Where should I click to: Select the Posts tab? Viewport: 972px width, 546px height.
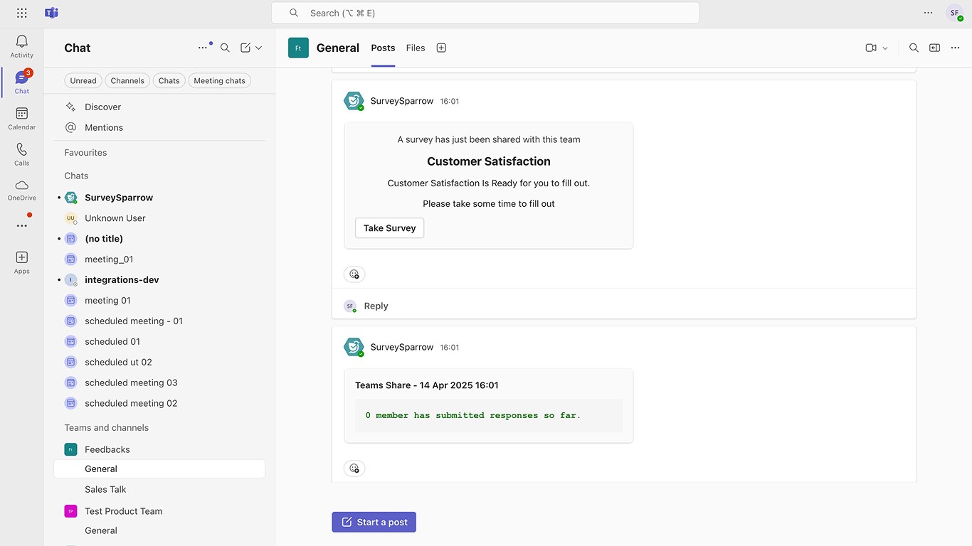coord(383,48)
